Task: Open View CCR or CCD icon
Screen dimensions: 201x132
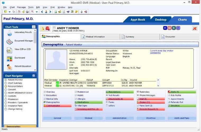Action: tap(9, 50)
